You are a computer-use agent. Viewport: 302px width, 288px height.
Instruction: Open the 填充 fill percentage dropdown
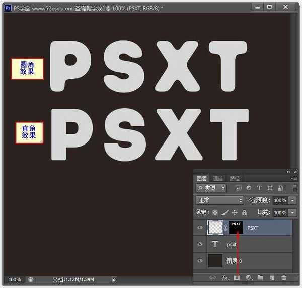pos(292,213)
